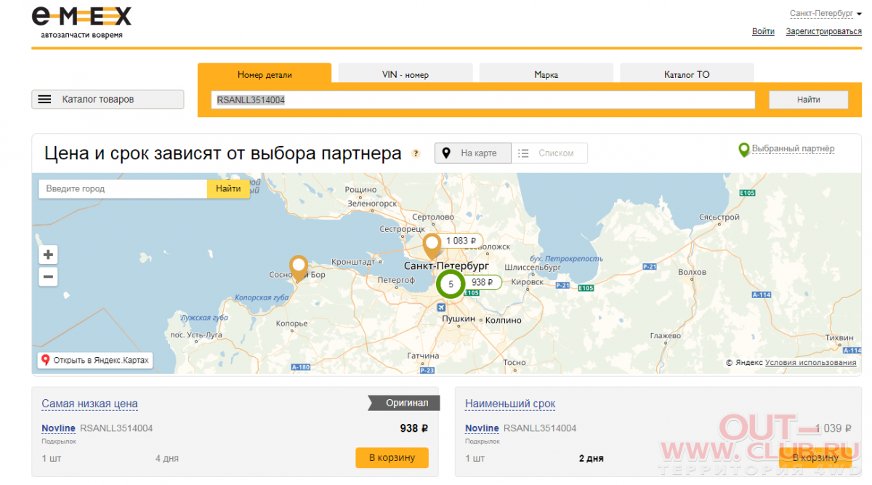Click the Введите город input field

123,188
